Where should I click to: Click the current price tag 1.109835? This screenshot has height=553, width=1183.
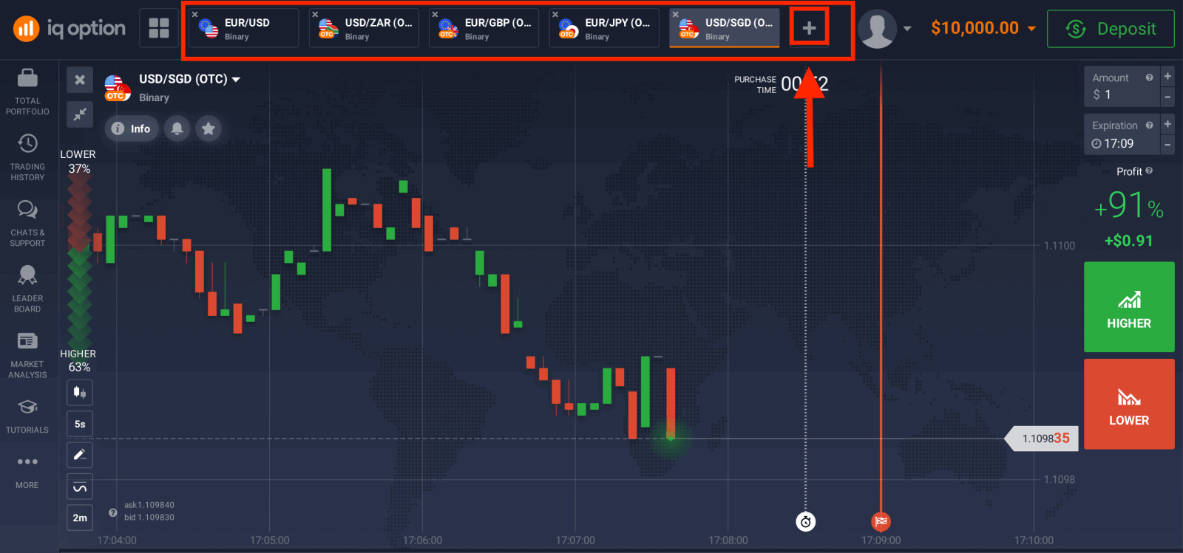[1043, 439]
